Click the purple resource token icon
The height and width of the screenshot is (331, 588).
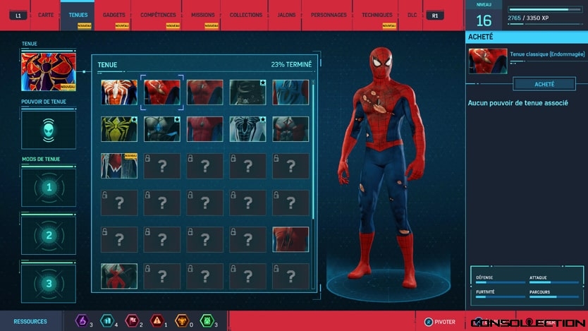tap(82, 321)
